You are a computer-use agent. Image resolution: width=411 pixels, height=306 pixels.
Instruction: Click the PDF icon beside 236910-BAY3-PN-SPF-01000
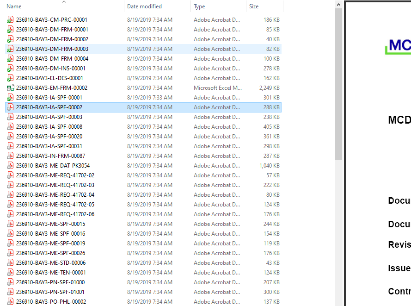[x=10, y=282]
